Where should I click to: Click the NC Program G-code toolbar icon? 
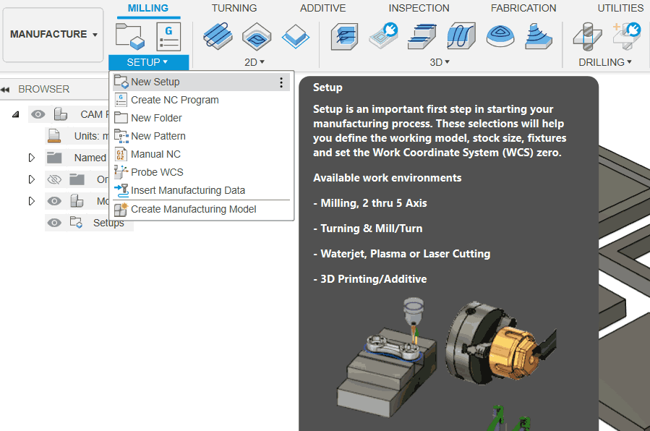(168, 36)
